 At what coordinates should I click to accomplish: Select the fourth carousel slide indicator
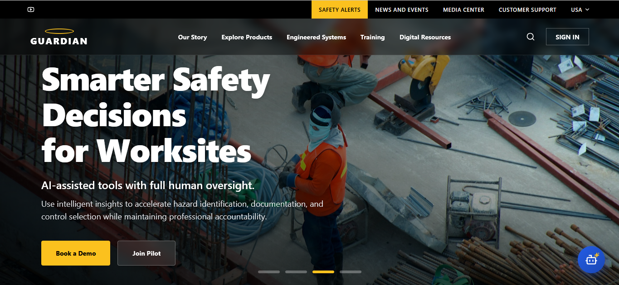pyautogui.click(x=351, y=272)
